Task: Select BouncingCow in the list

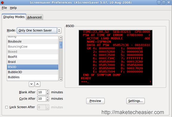Action: click(32, 46)
